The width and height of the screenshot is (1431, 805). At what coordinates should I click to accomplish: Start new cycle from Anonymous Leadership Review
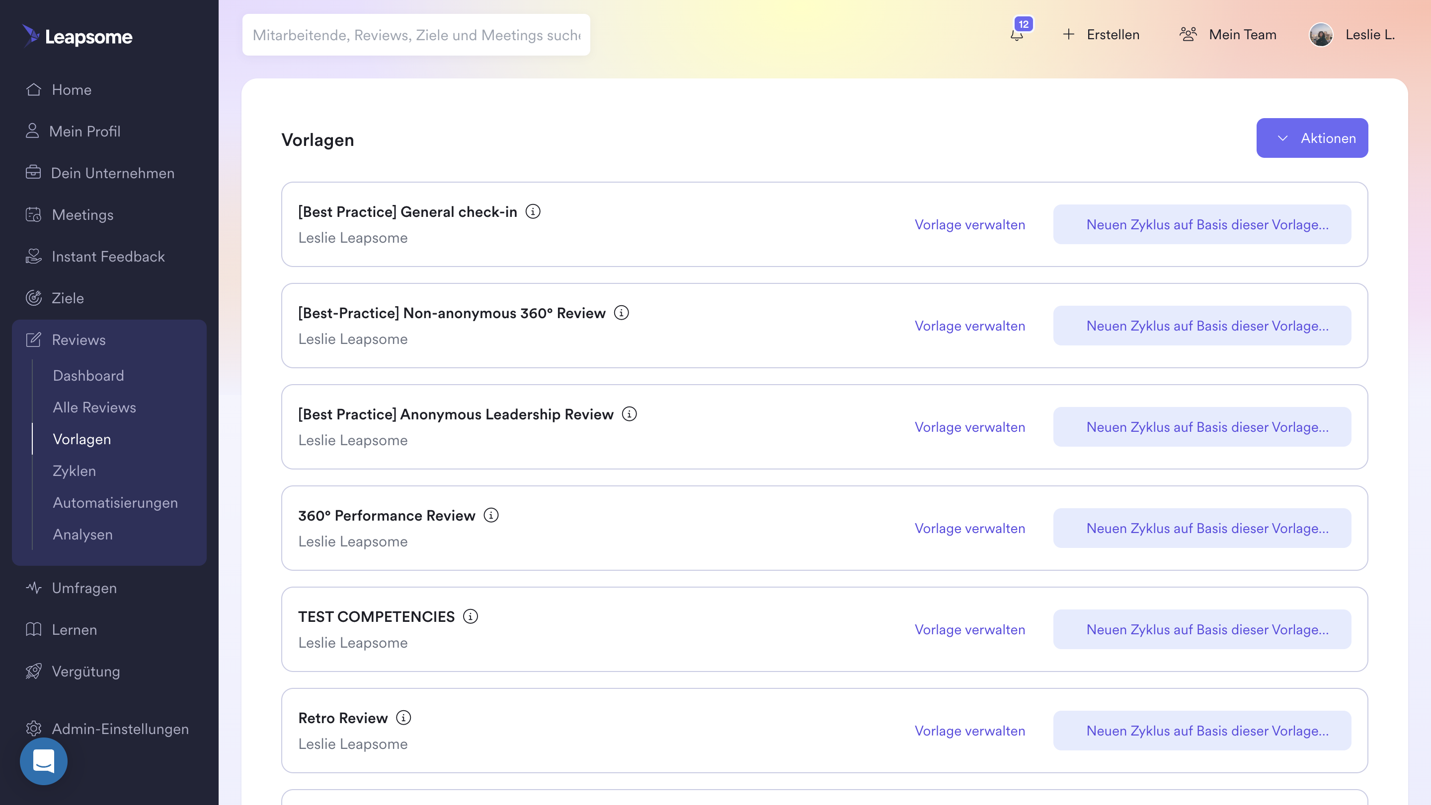coord(1202,427)
